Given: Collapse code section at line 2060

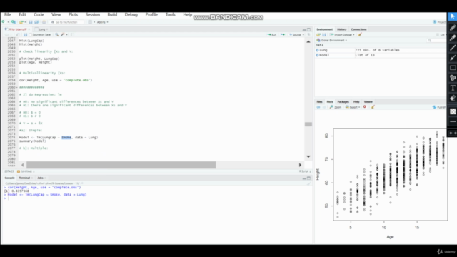Looking at the screenshot, I should click(x=17, y=87).
